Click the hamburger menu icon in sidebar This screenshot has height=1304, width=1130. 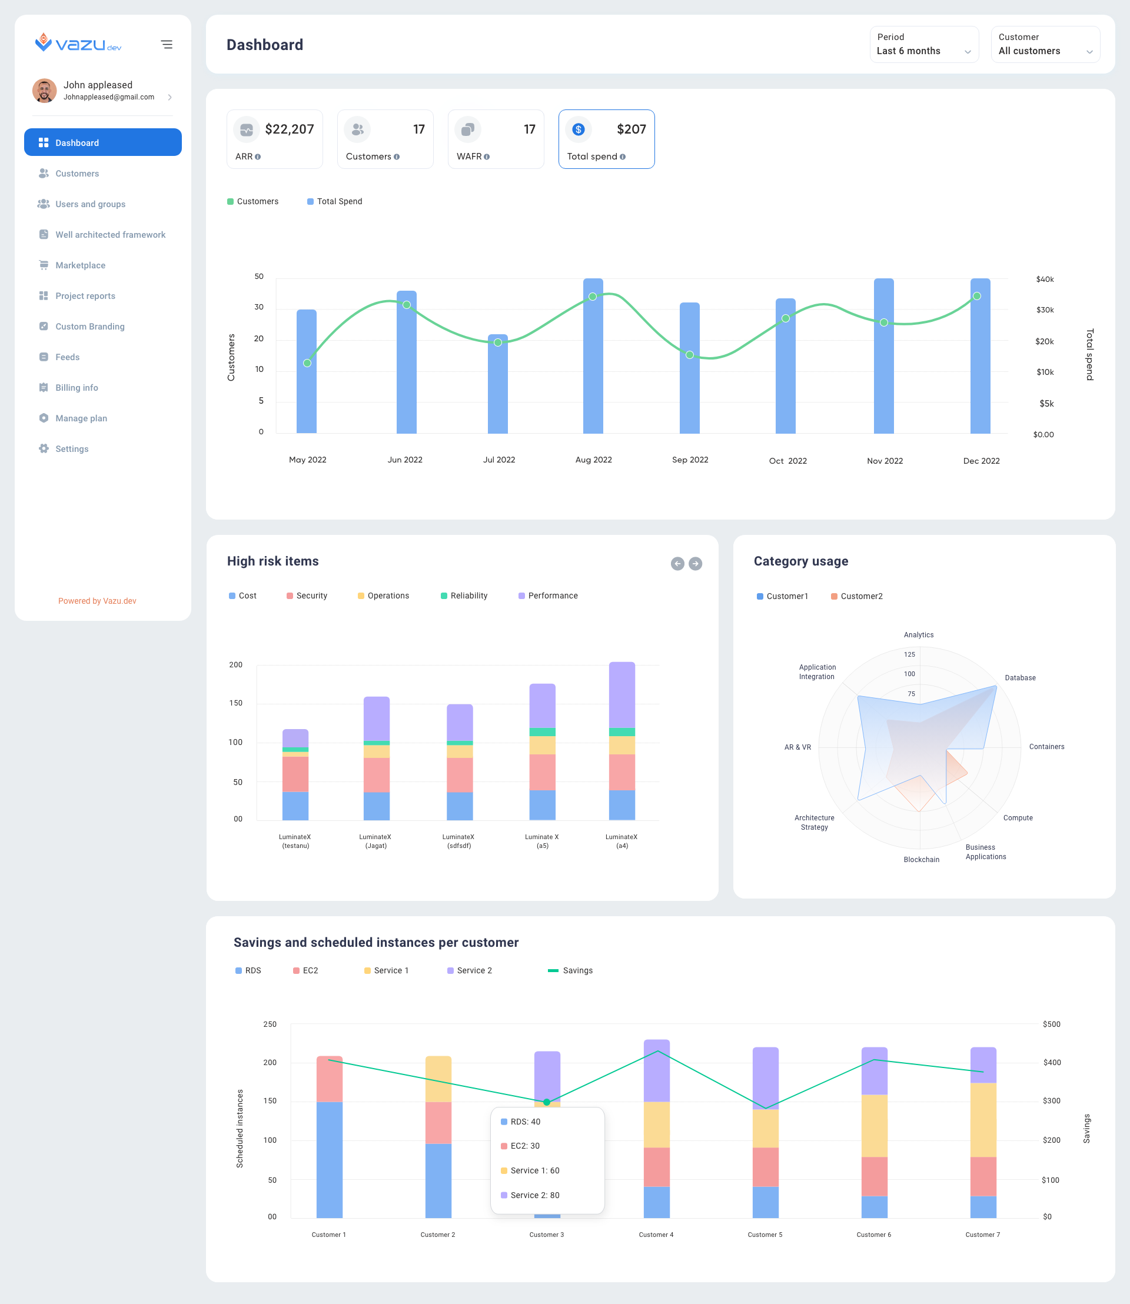167,44
